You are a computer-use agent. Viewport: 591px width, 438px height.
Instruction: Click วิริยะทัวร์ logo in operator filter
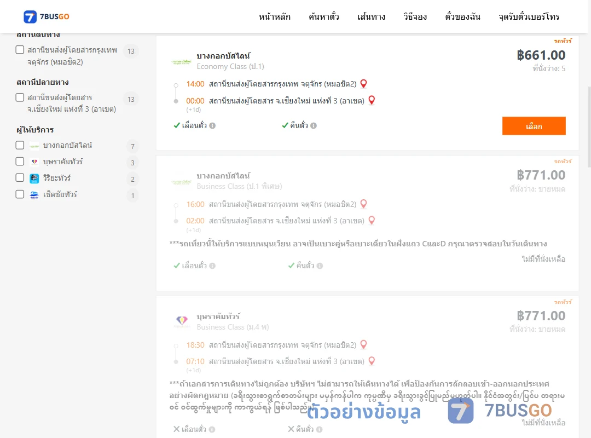(34, 178)
